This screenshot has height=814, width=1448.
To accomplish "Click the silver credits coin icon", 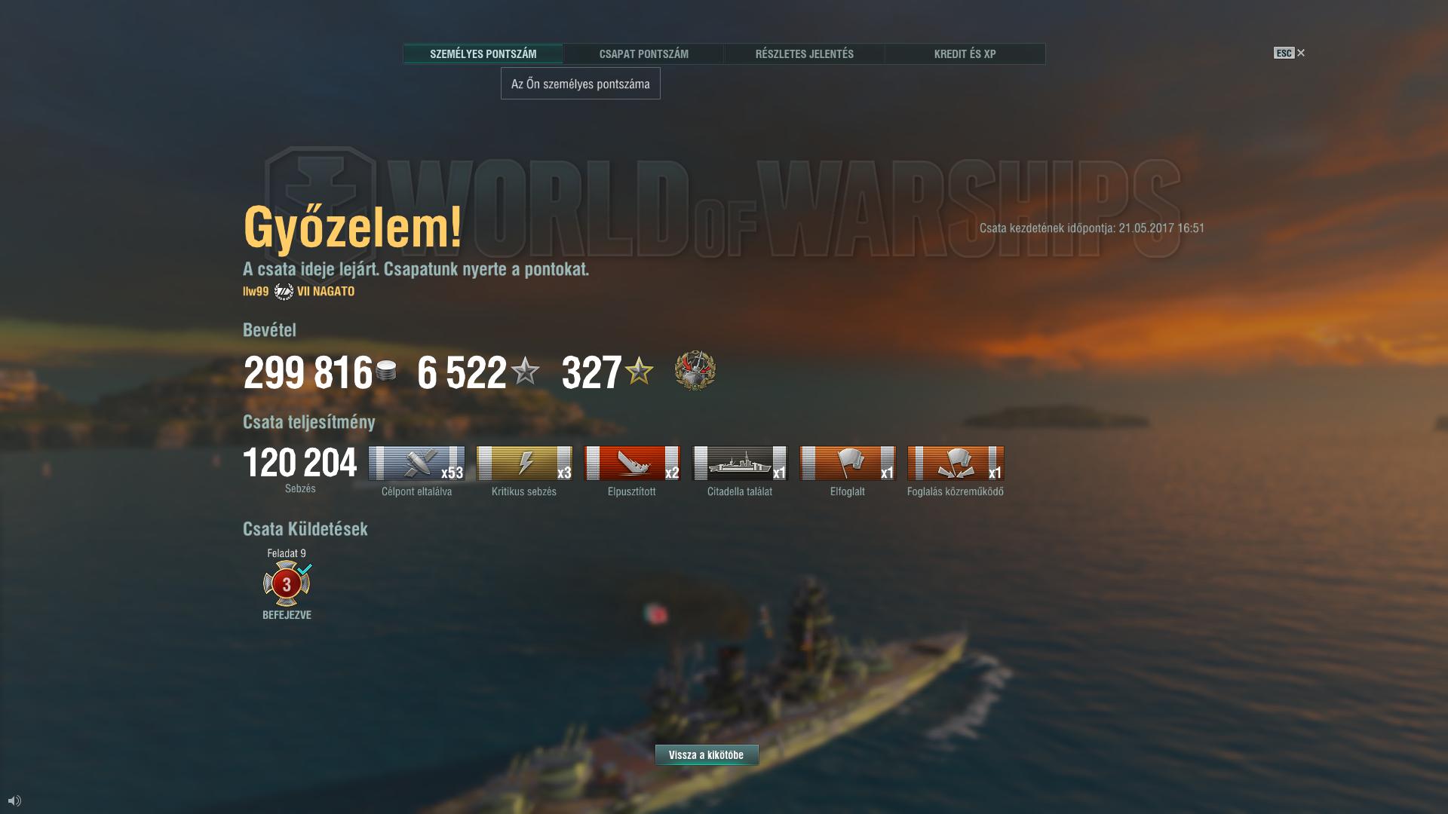I will point(386,371).
